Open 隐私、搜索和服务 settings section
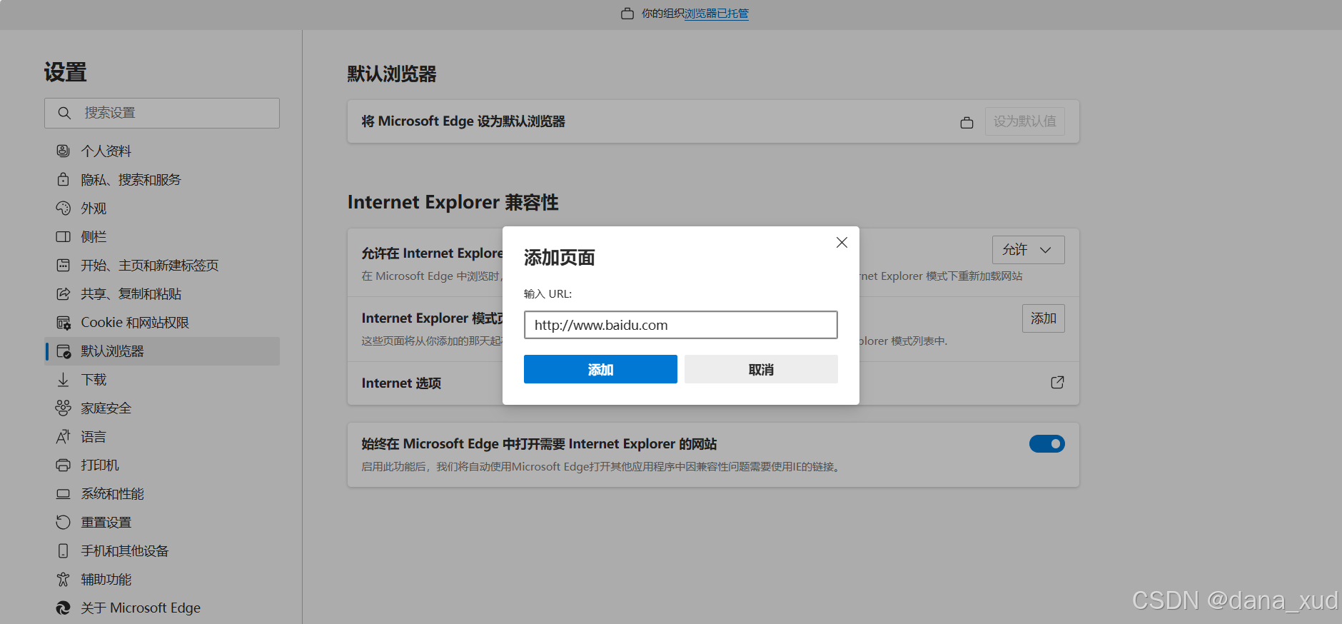The height and width of the screenshot is (624, 1342). coord(162,179)
